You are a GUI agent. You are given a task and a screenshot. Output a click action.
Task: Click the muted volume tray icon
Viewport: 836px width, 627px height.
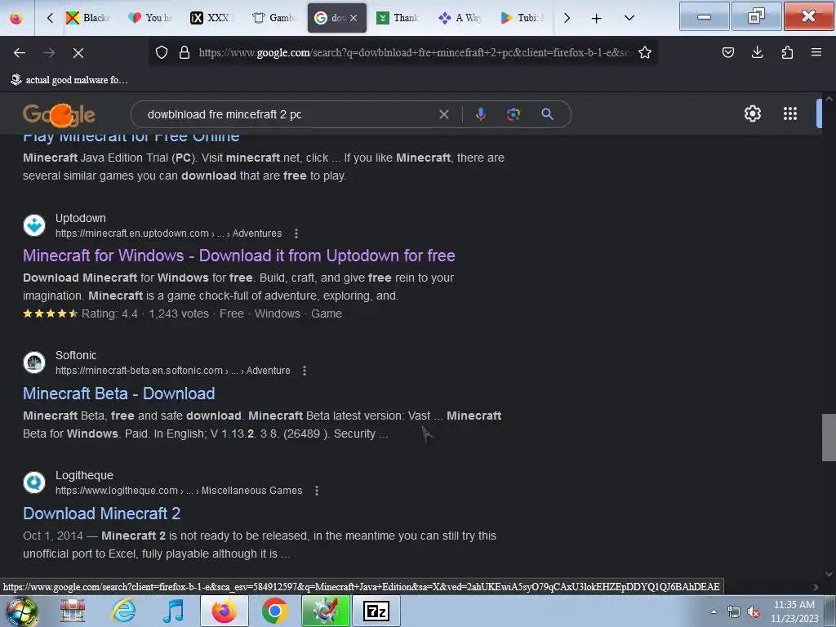coord(754,611)
